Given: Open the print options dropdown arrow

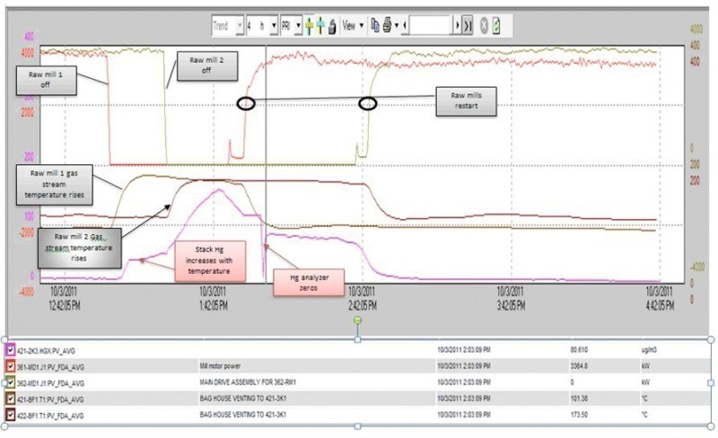Looking at the screenshot, I should 396,26.
